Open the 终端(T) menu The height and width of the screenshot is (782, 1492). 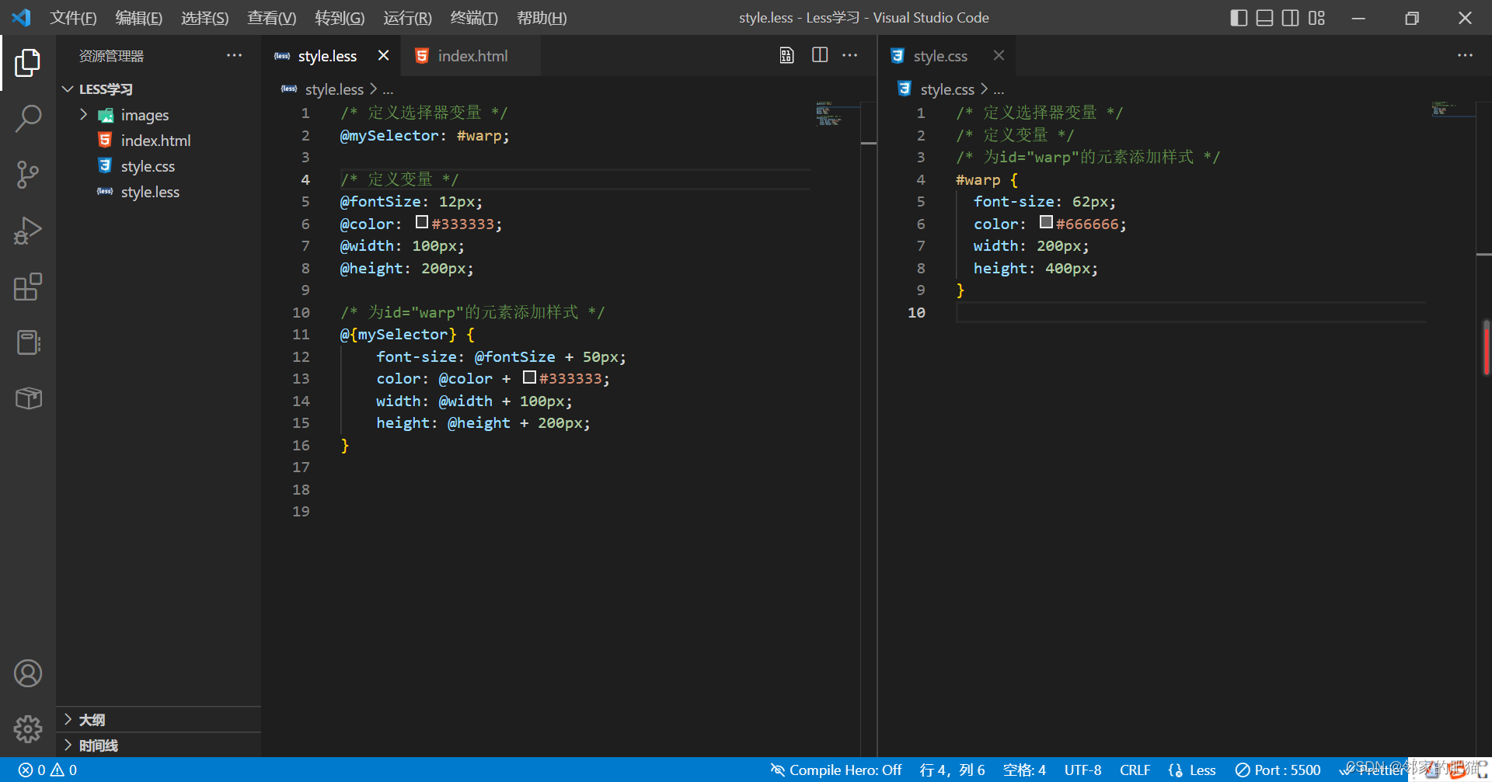point(474,17)
